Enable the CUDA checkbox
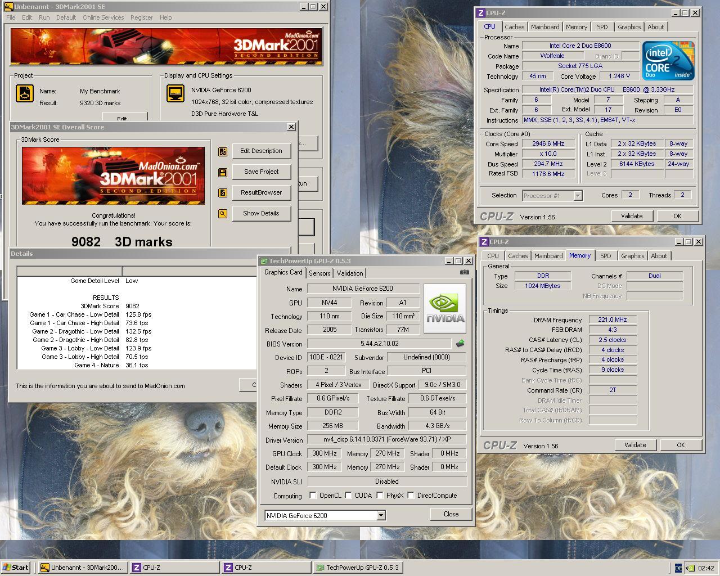Screen dimensions: 720x576 tap(348, 496)
